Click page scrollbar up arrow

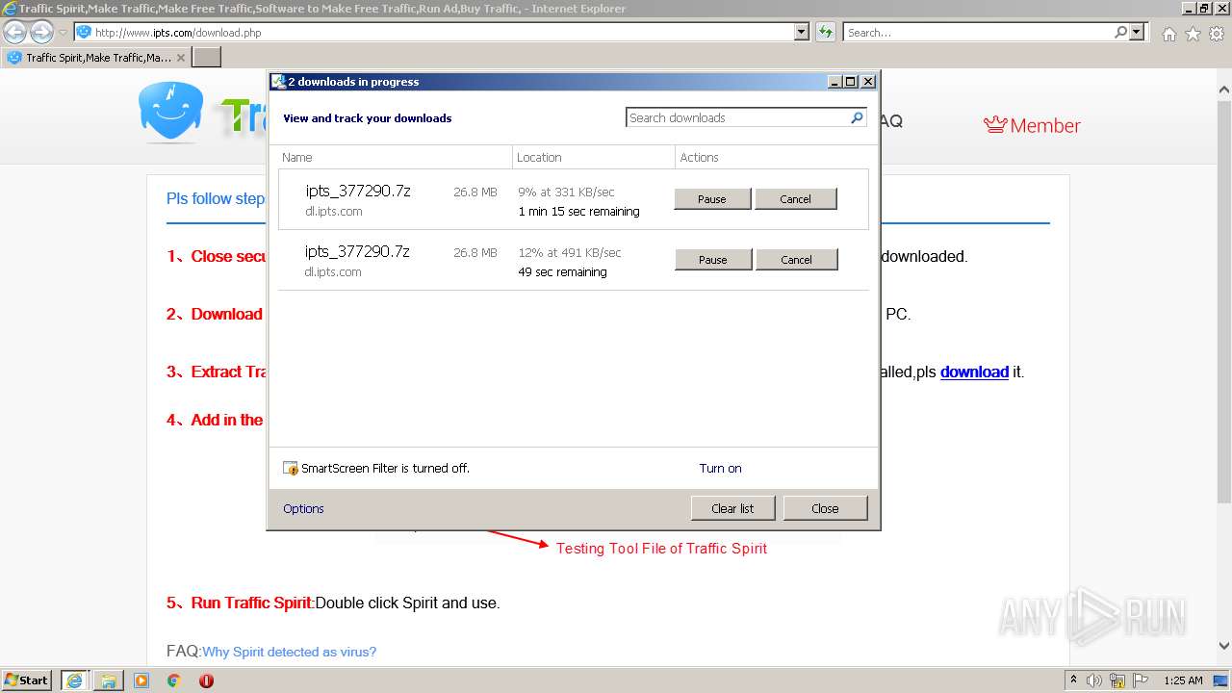pos(1224,90)
